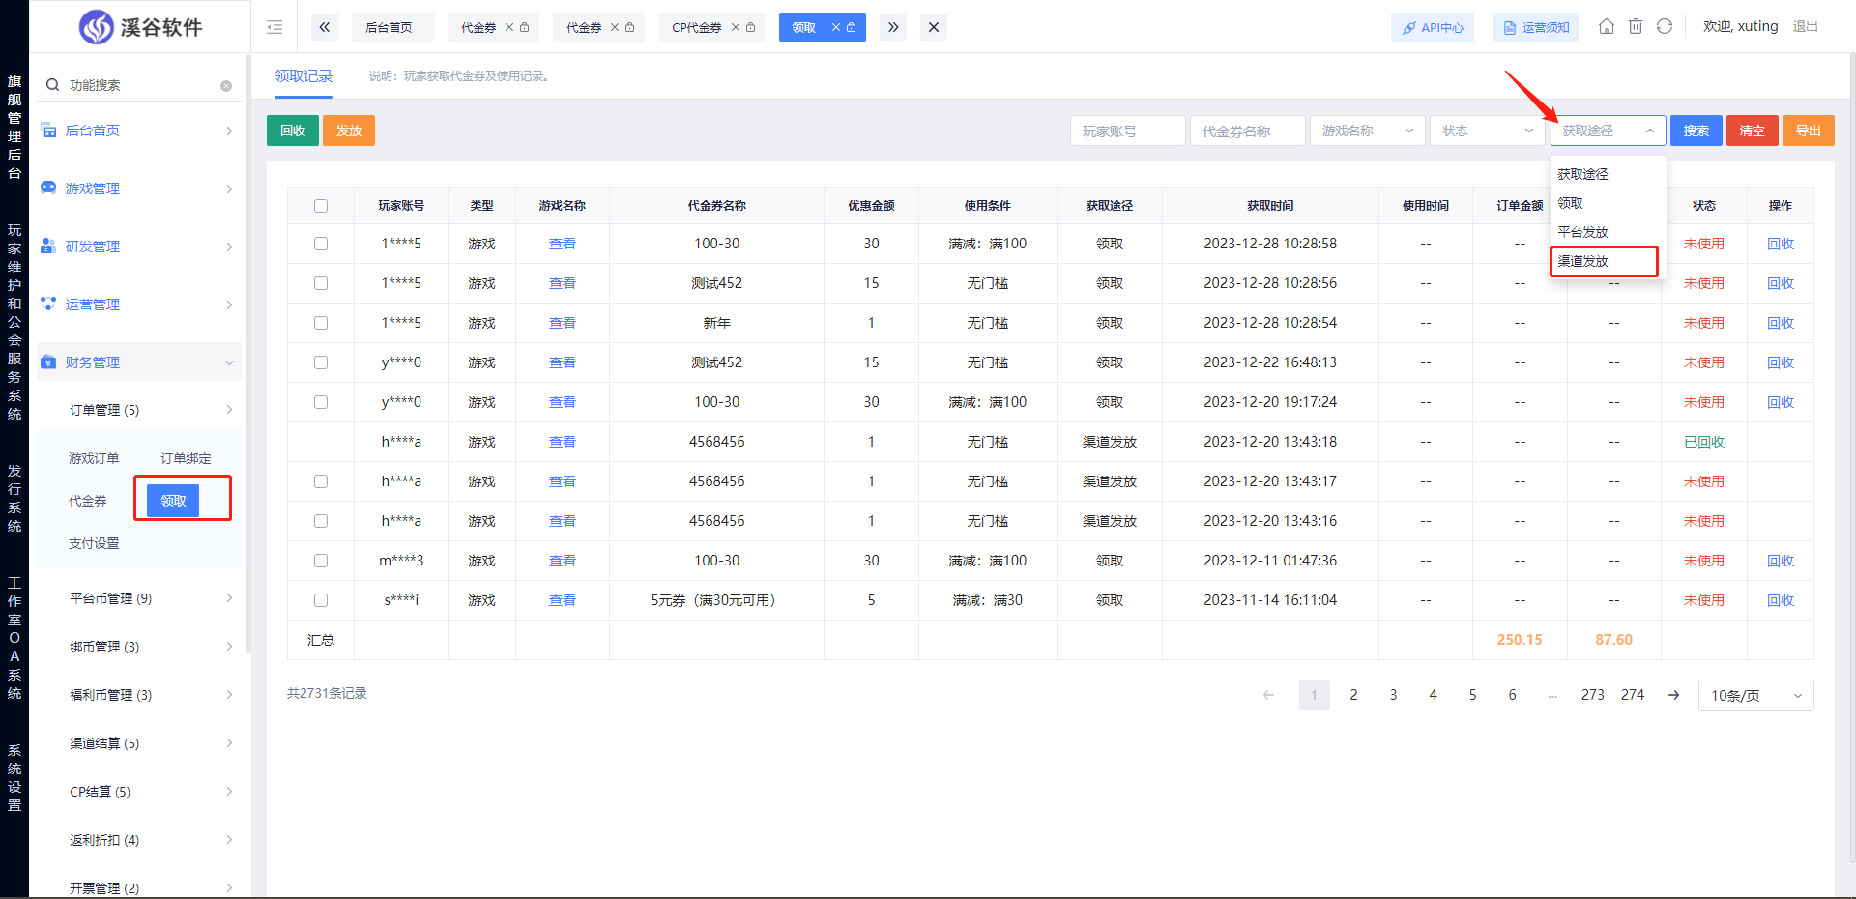This screenshot has height=899, width=1856.
Task: Click the 研发管理 sidebar icon
Action: pyautogui.click(x=48, y=246)
